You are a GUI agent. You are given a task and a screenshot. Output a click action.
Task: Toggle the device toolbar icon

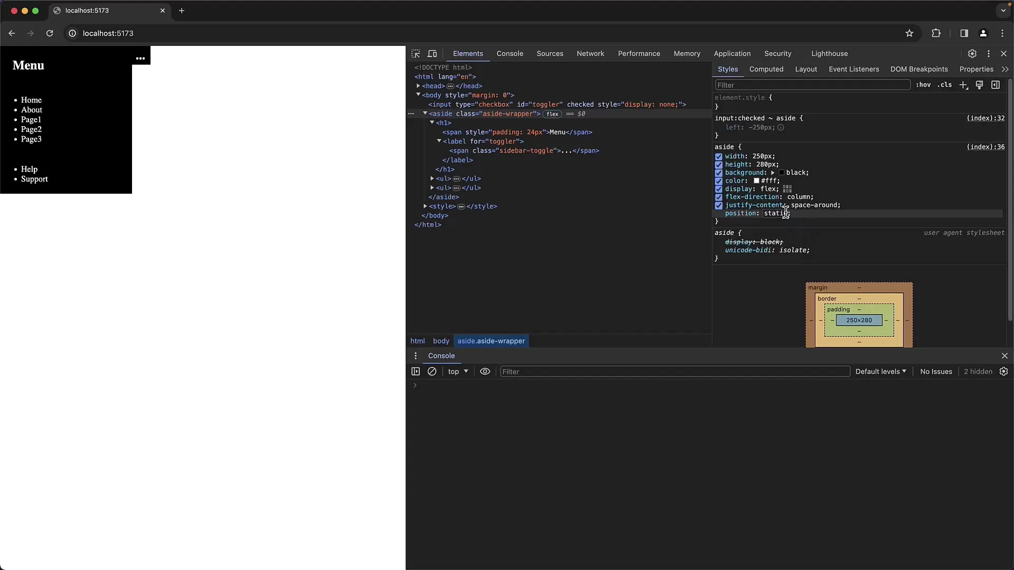[x=432, y=54]
